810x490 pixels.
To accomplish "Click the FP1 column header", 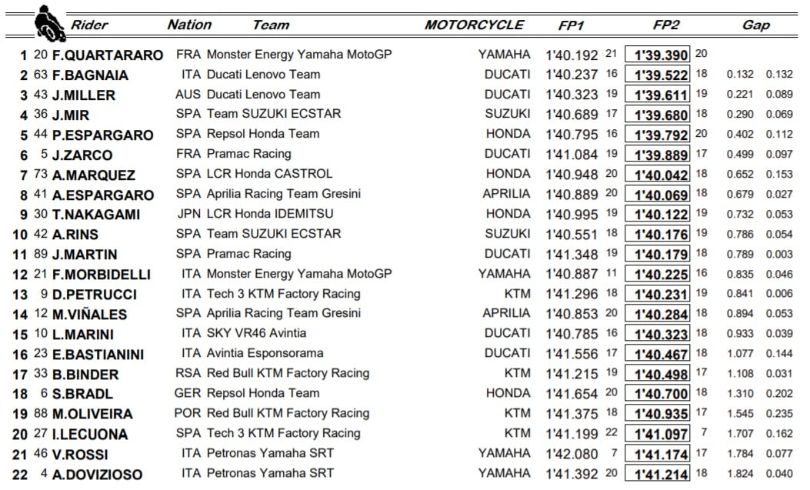I will click(x=572, y=25).
